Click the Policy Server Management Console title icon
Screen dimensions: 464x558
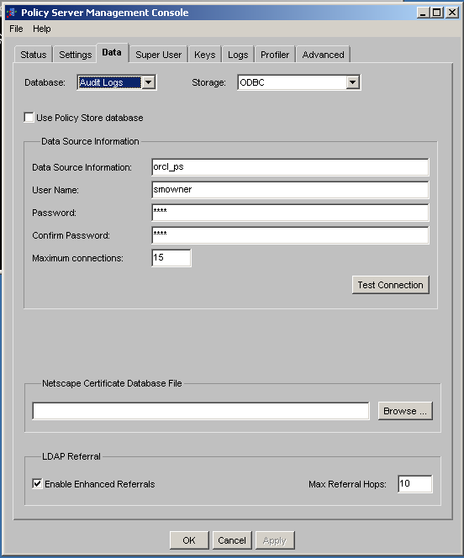(12, 13)
